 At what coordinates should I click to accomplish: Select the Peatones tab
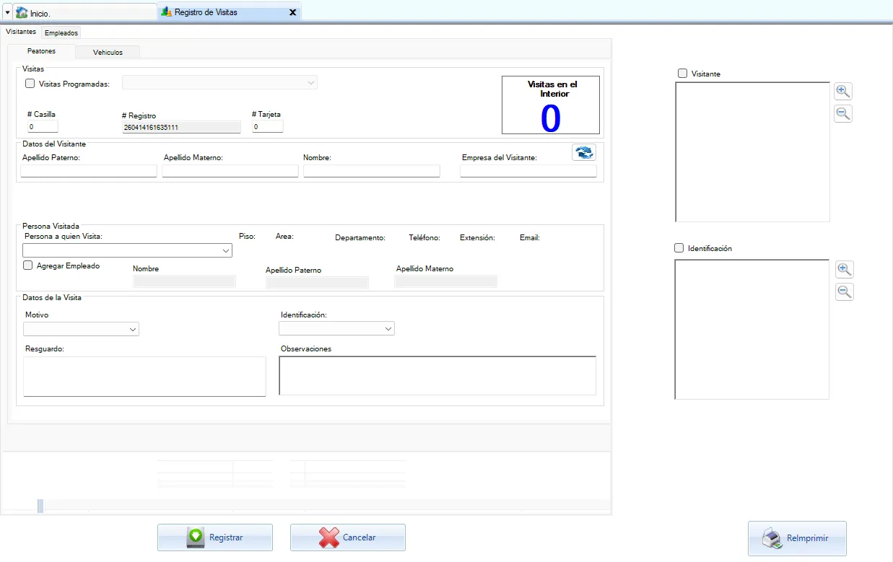[41, 51]
